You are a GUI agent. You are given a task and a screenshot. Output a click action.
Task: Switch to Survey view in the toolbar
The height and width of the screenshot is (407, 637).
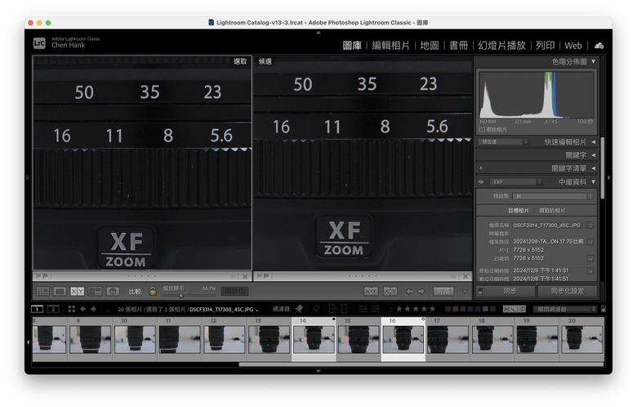click(95, 291)
